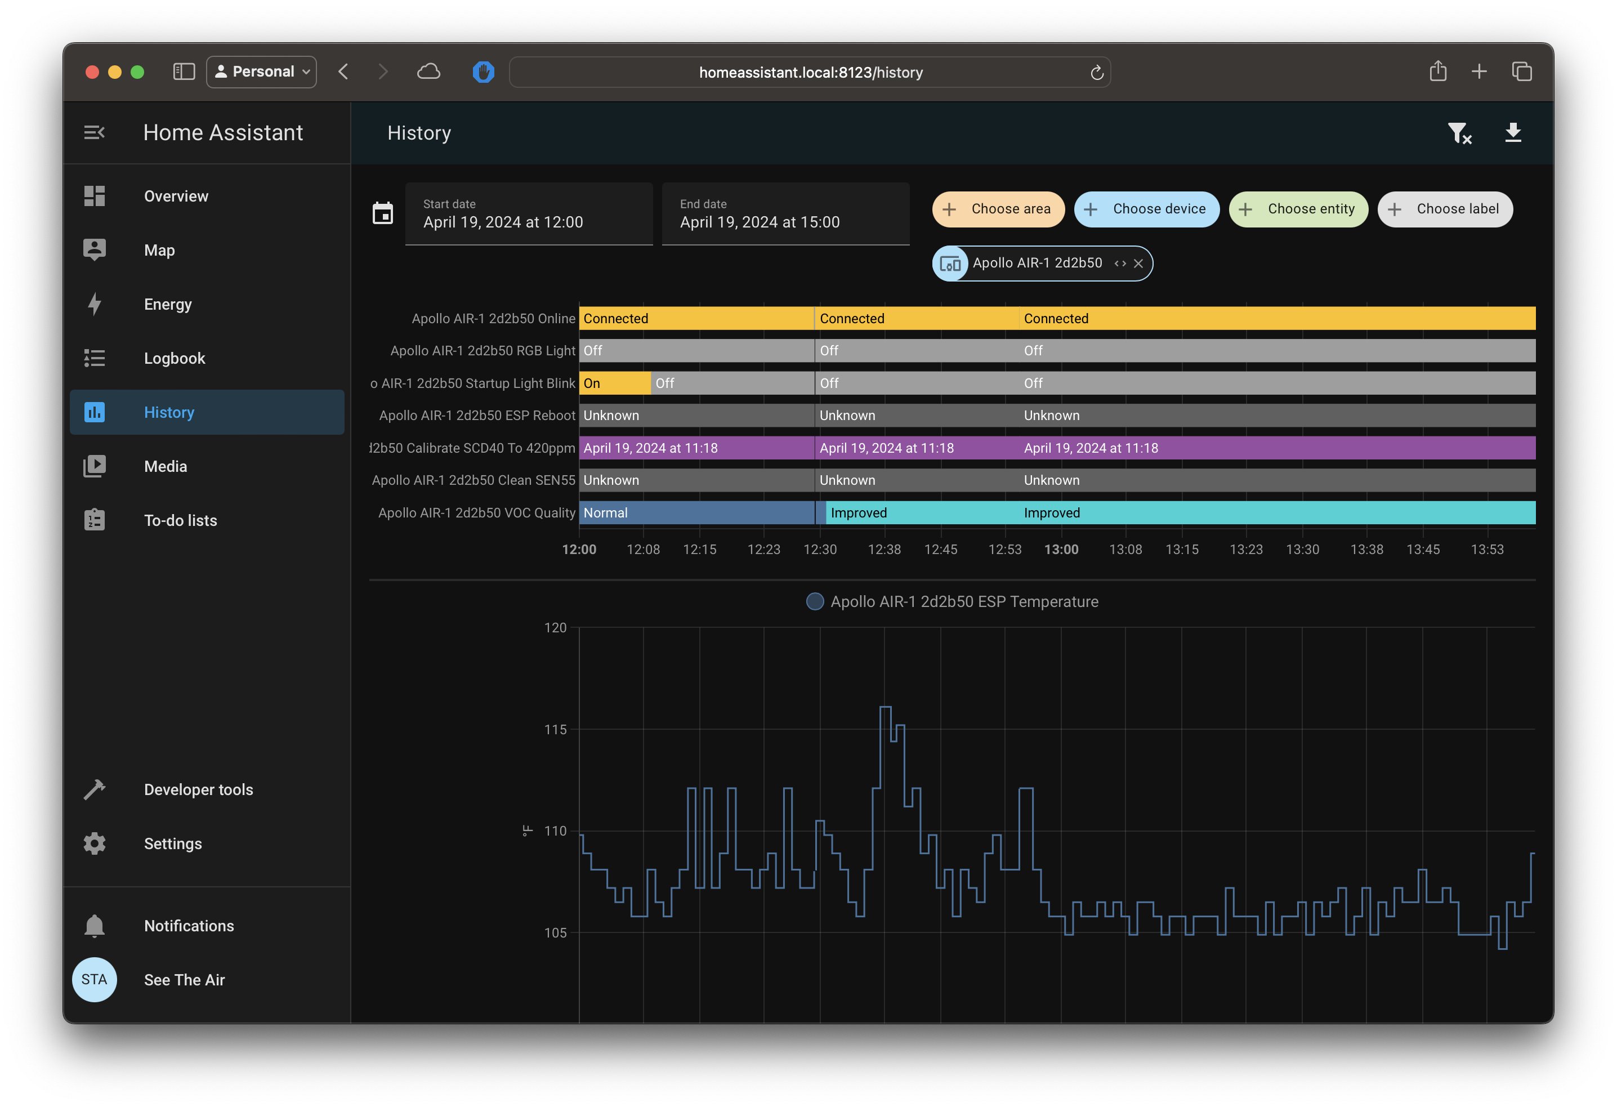
Task: Expand Apollo AIR-1 2d2b50 chip into entities
Action: [1119, 264]
